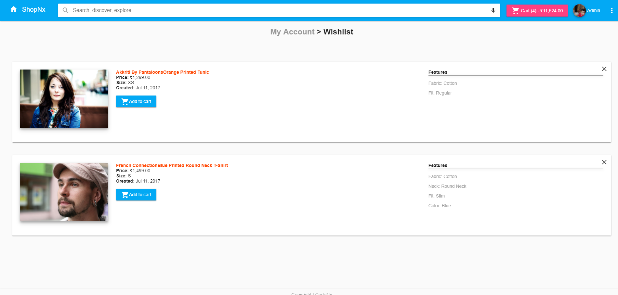
Task: Click the cart icon on the t-shirt's Add to cart button
Action: [125, 194]
